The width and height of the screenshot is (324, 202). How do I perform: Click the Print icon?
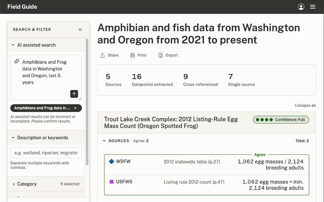pos(132,55)
